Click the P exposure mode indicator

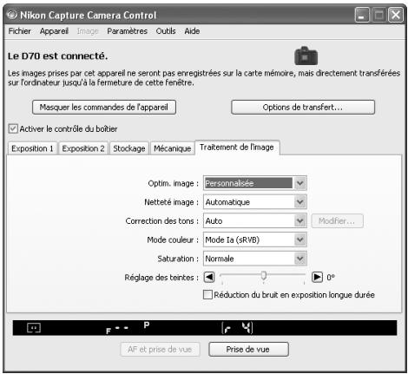coord(147,325)
